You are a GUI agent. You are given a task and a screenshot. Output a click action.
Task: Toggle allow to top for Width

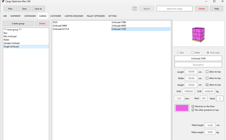pos(207,78)
